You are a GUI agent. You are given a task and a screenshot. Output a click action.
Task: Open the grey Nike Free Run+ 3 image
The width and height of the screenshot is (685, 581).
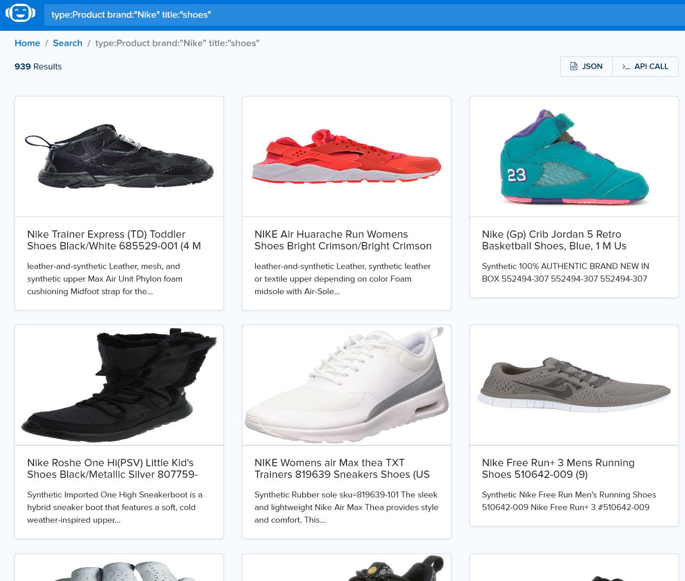pos(574,385)
